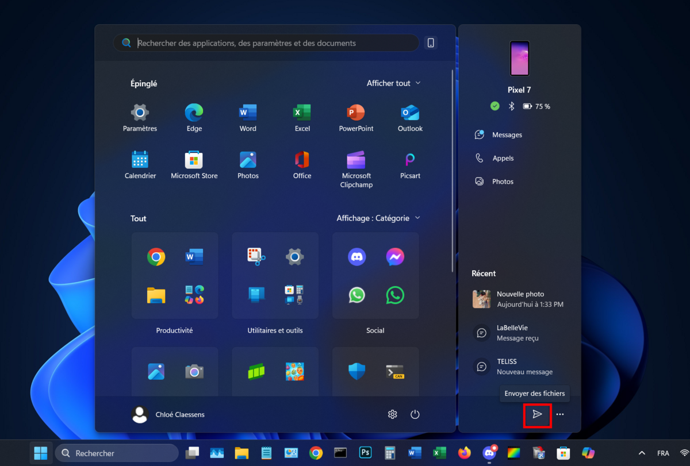Open Copilot from the taskbar
The image size is (690, 466).
(x=588, y=453)
